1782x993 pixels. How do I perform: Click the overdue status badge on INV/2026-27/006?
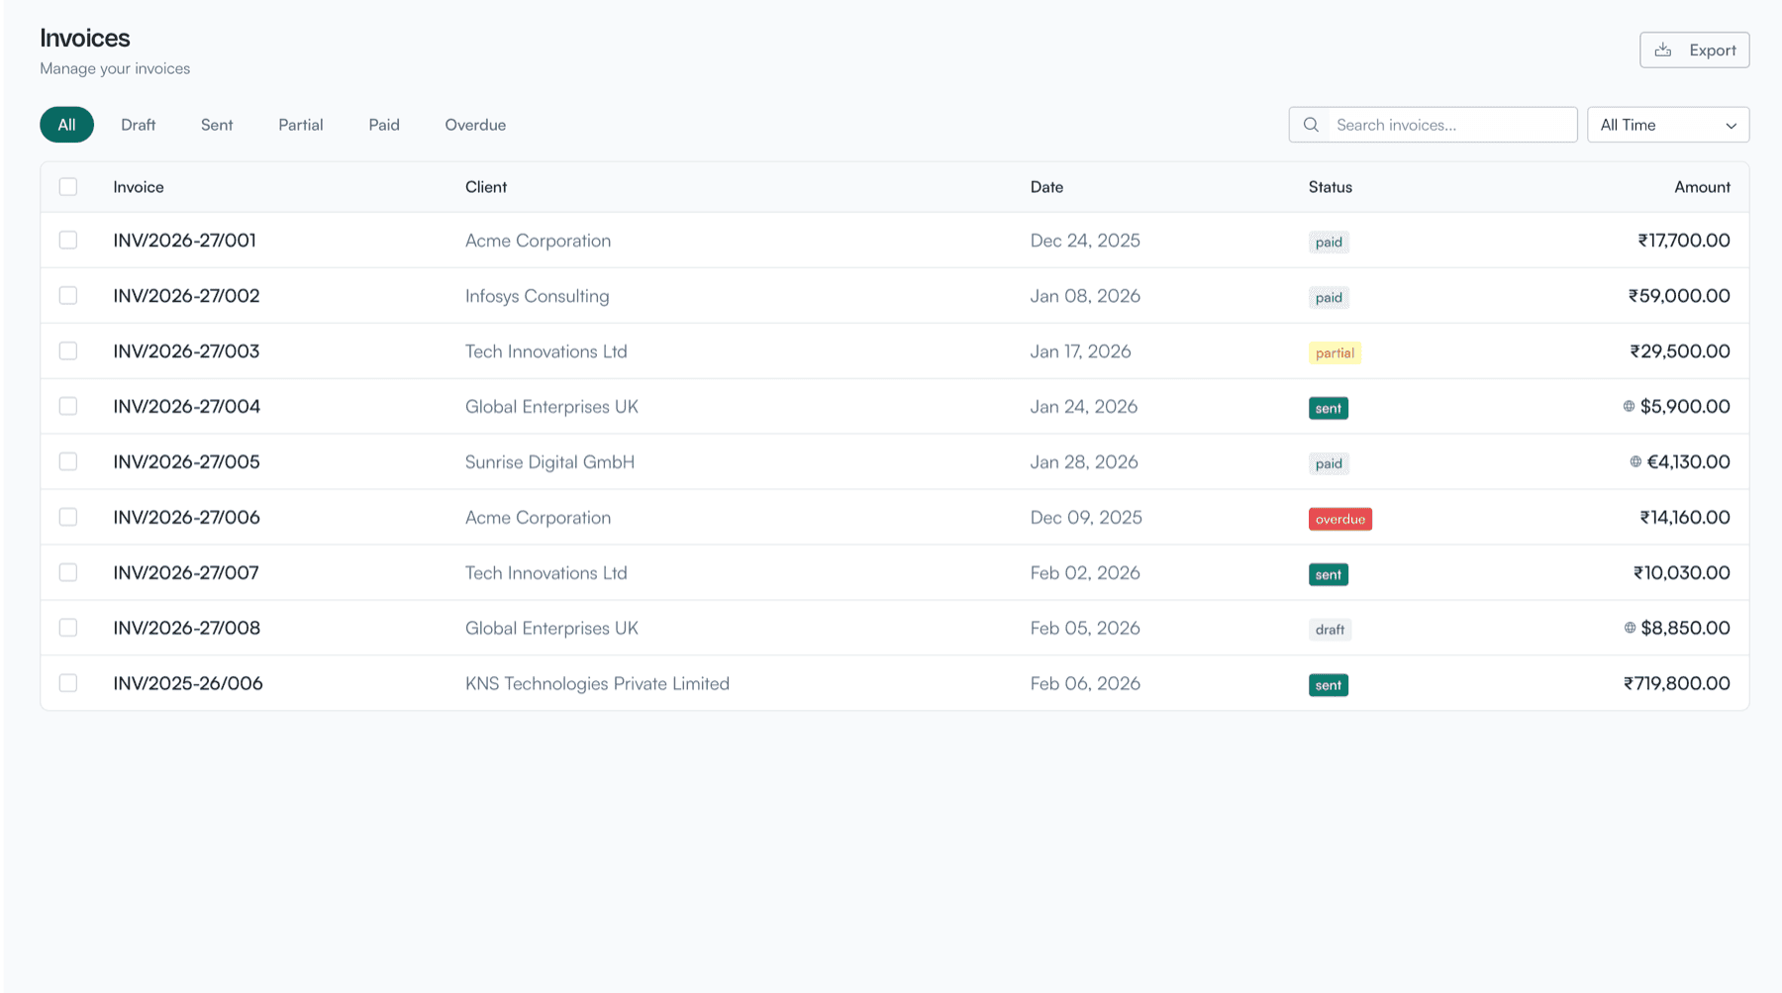coord(1339,518)
